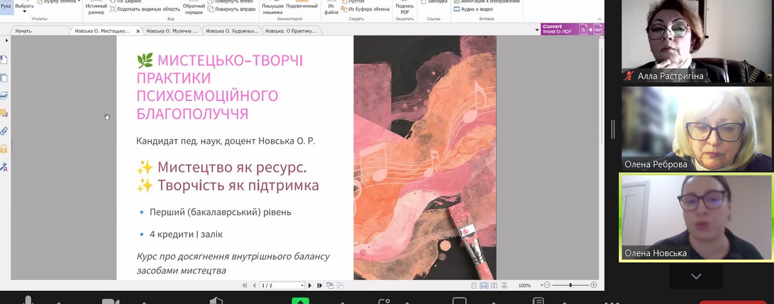
Task: Open the attachments paperclip panel in sidebar
Action: point(4,131)
